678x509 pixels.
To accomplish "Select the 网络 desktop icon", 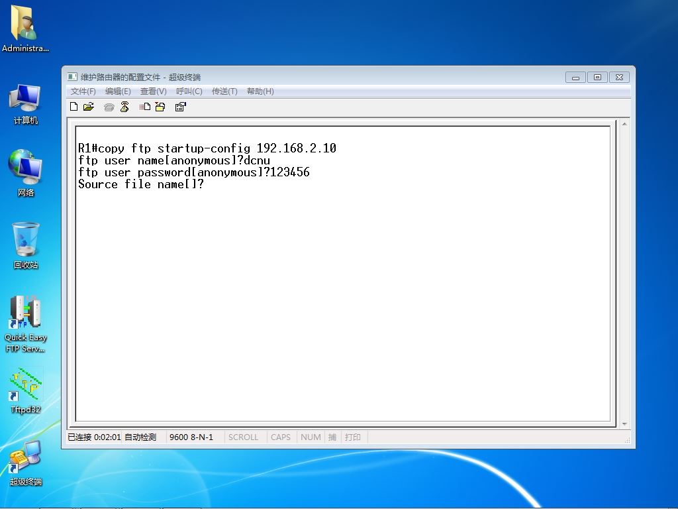I will coord(26,173).
